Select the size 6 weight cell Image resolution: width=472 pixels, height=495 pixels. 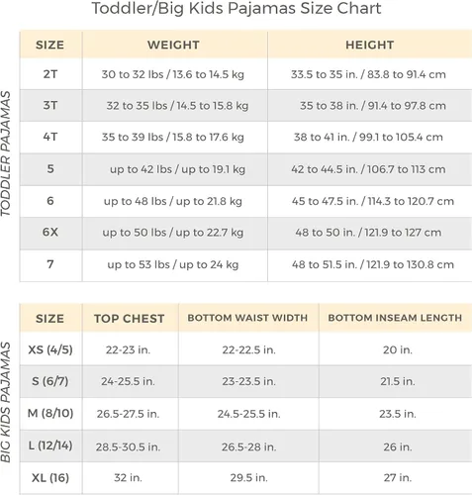click(173, 201)
